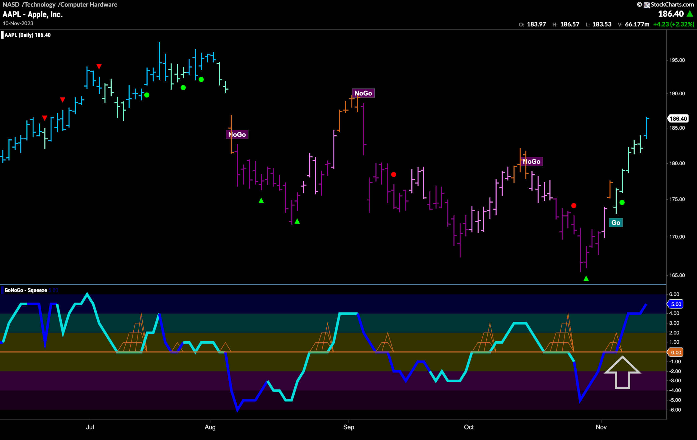Select the NoGo label in mid-October
Image resolution: width=697 pixels, height=440 pixels.
point(532,161)
